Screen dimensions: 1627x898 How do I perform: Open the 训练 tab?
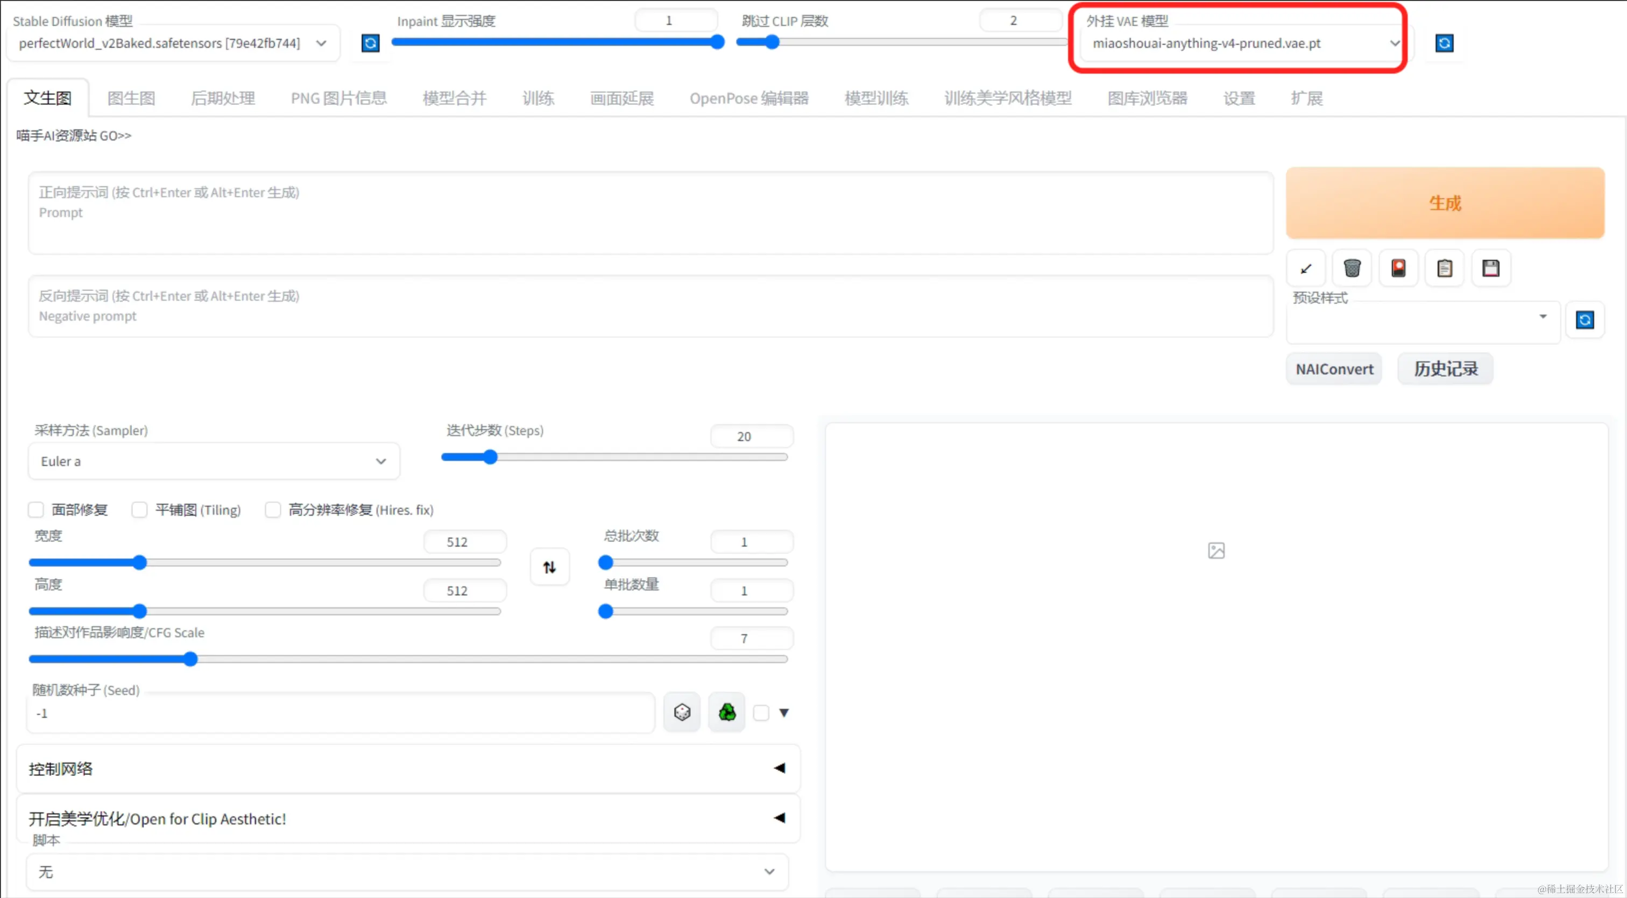click(x=538, y=98)
